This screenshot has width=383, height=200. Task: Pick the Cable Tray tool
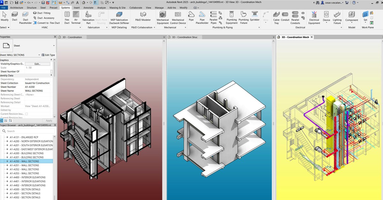276,17
